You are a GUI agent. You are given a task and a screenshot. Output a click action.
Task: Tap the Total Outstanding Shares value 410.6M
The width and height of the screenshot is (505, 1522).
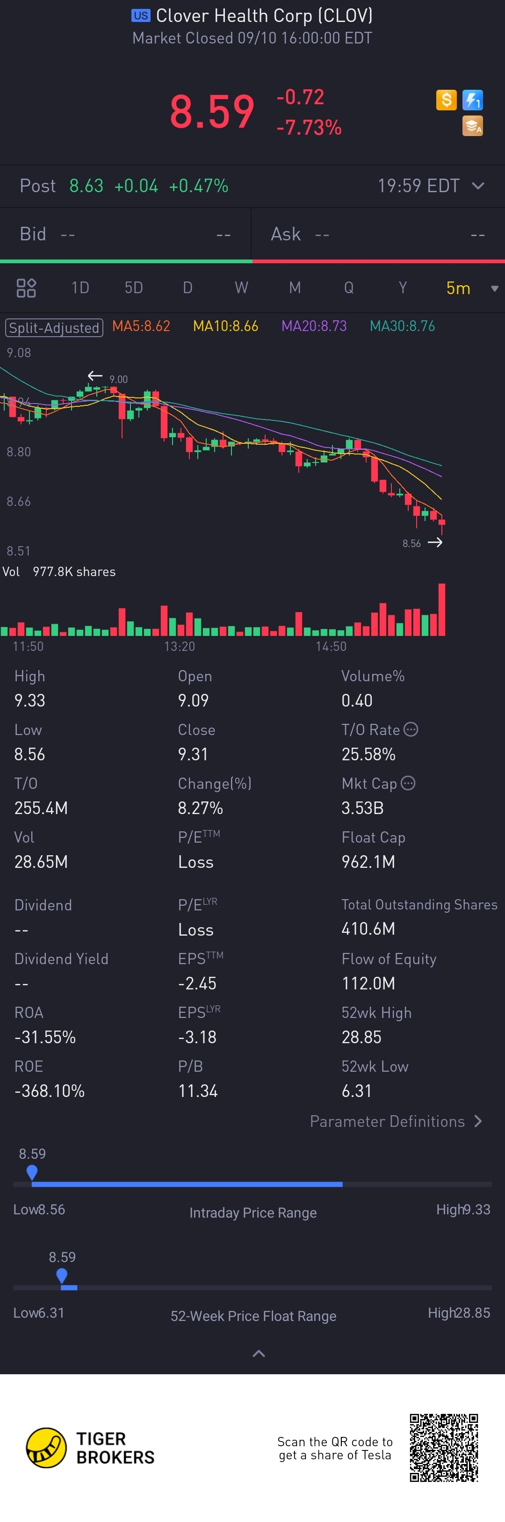click(x=368, y=929)
